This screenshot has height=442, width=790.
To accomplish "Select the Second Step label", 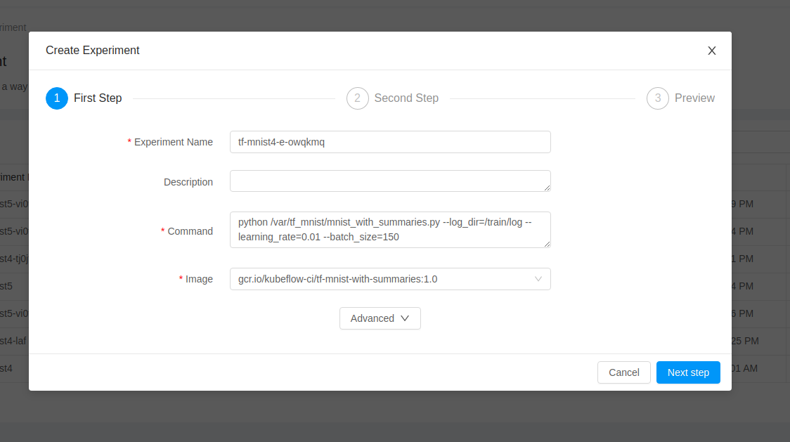I will click(406, 98).
